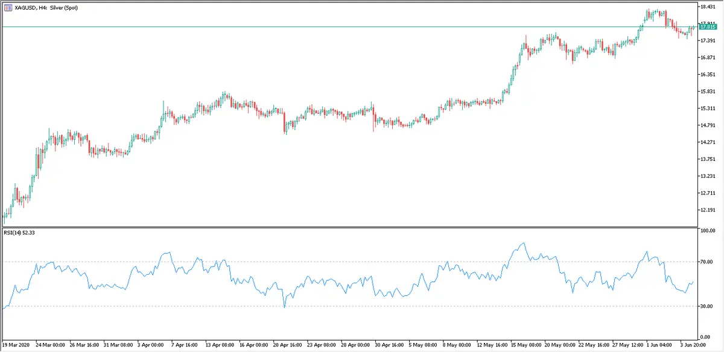Click the 16.351 value on price scale
This screenshot has width=724, height=352.
(708, 75)
